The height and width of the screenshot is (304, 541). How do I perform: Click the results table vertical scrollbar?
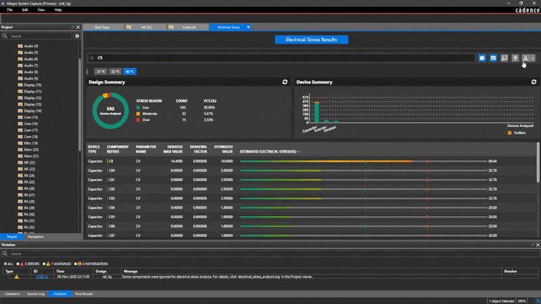538,162
